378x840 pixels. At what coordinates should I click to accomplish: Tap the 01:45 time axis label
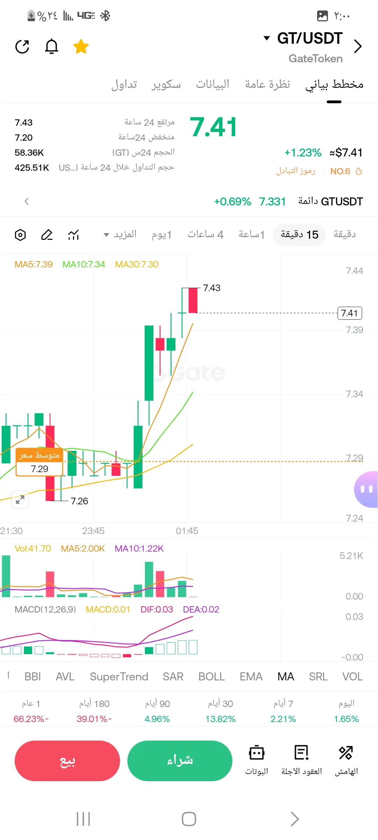click(187, 531)
